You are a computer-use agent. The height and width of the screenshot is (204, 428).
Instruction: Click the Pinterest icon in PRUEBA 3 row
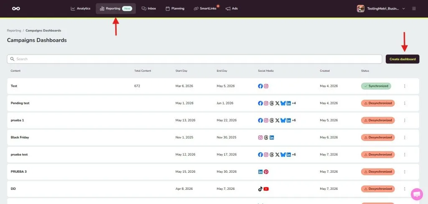266,171
